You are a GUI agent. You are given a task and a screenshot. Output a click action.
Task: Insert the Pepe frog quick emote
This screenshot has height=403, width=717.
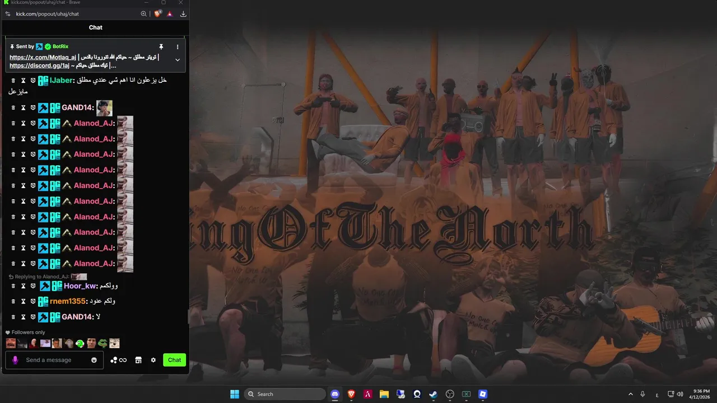pos(103,343)
